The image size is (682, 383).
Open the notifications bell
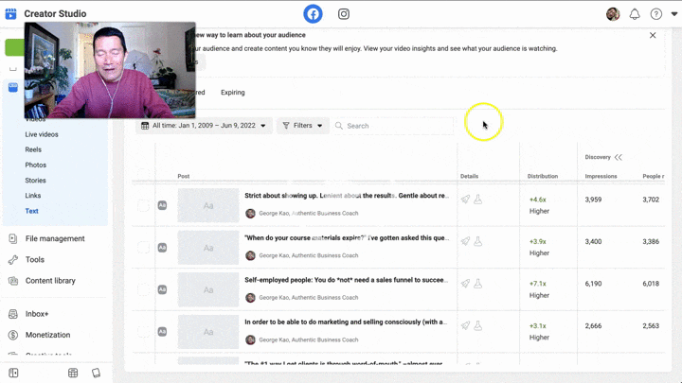[635, 14]
